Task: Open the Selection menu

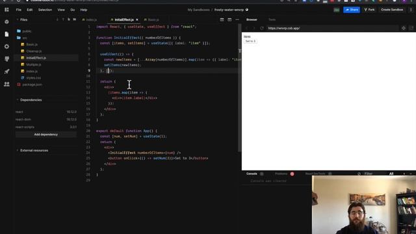Action: click(45, 10)
